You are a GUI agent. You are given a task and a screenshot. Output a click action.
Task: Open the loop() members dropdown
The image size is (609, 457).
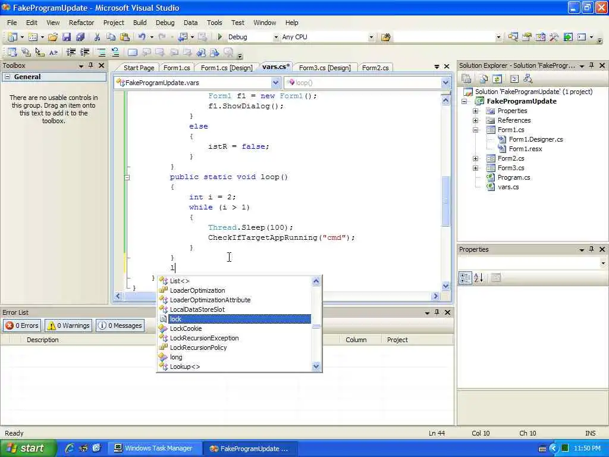(445, 82)
